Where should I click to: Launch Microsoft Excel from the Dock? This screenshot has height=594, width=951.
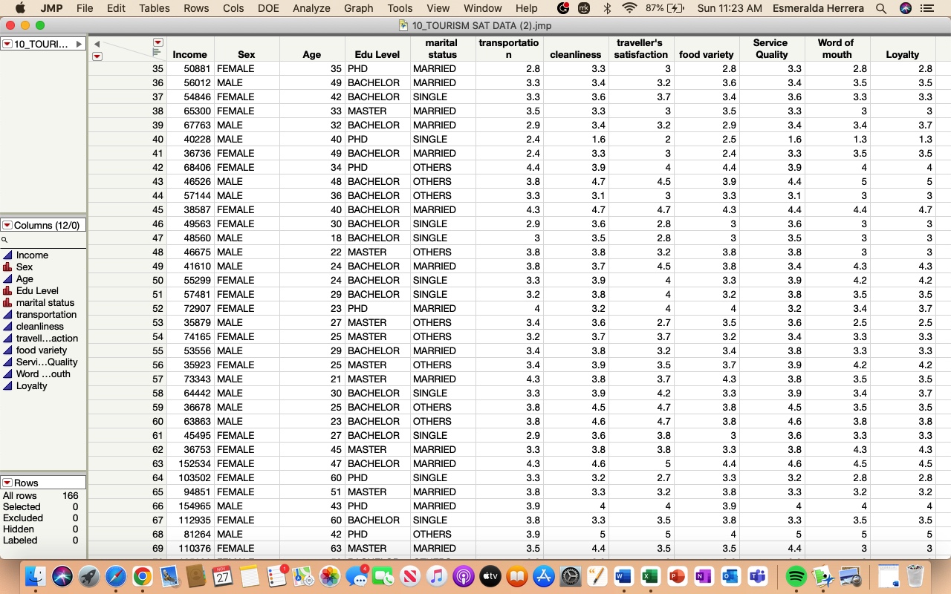650,575
